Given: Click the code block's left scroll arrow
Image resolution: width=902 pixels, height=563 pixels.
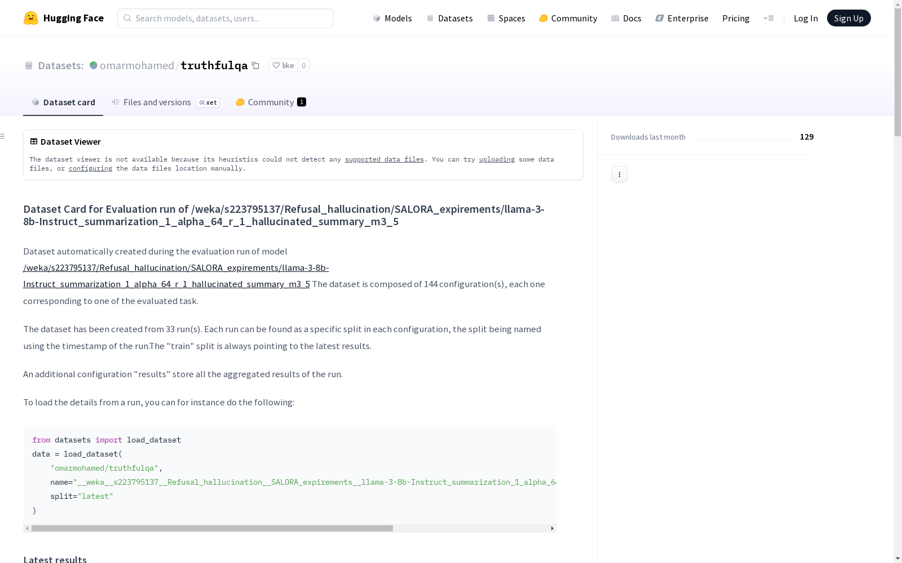Looking at the screenshot, I should coord(27,528).
